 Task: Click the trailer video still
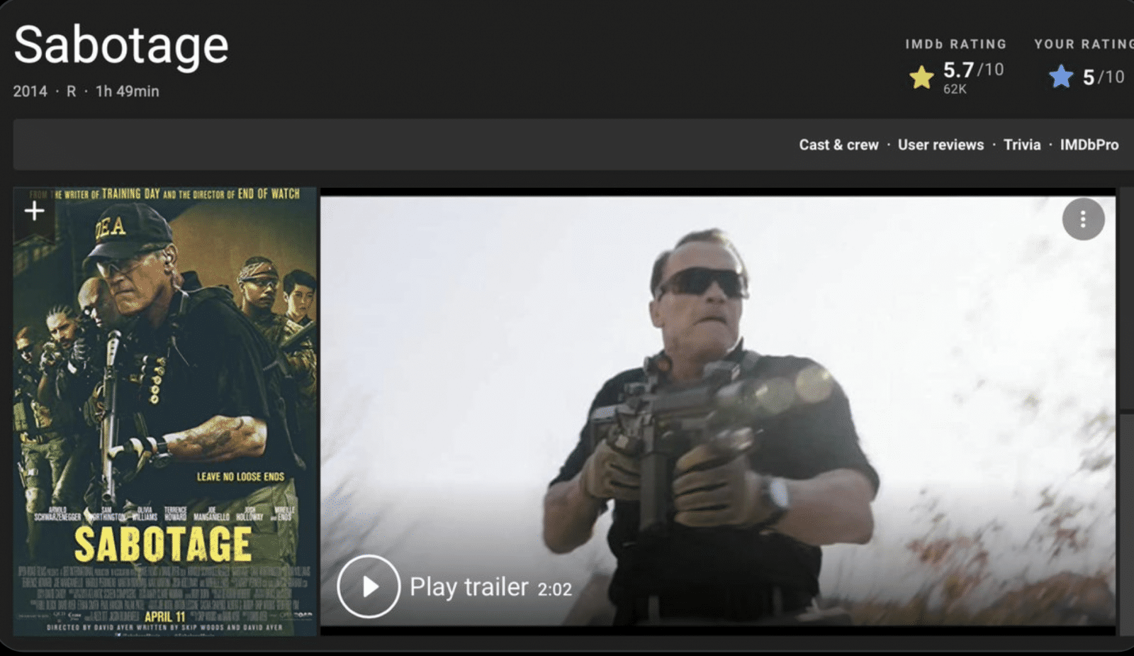pos(717,411)
